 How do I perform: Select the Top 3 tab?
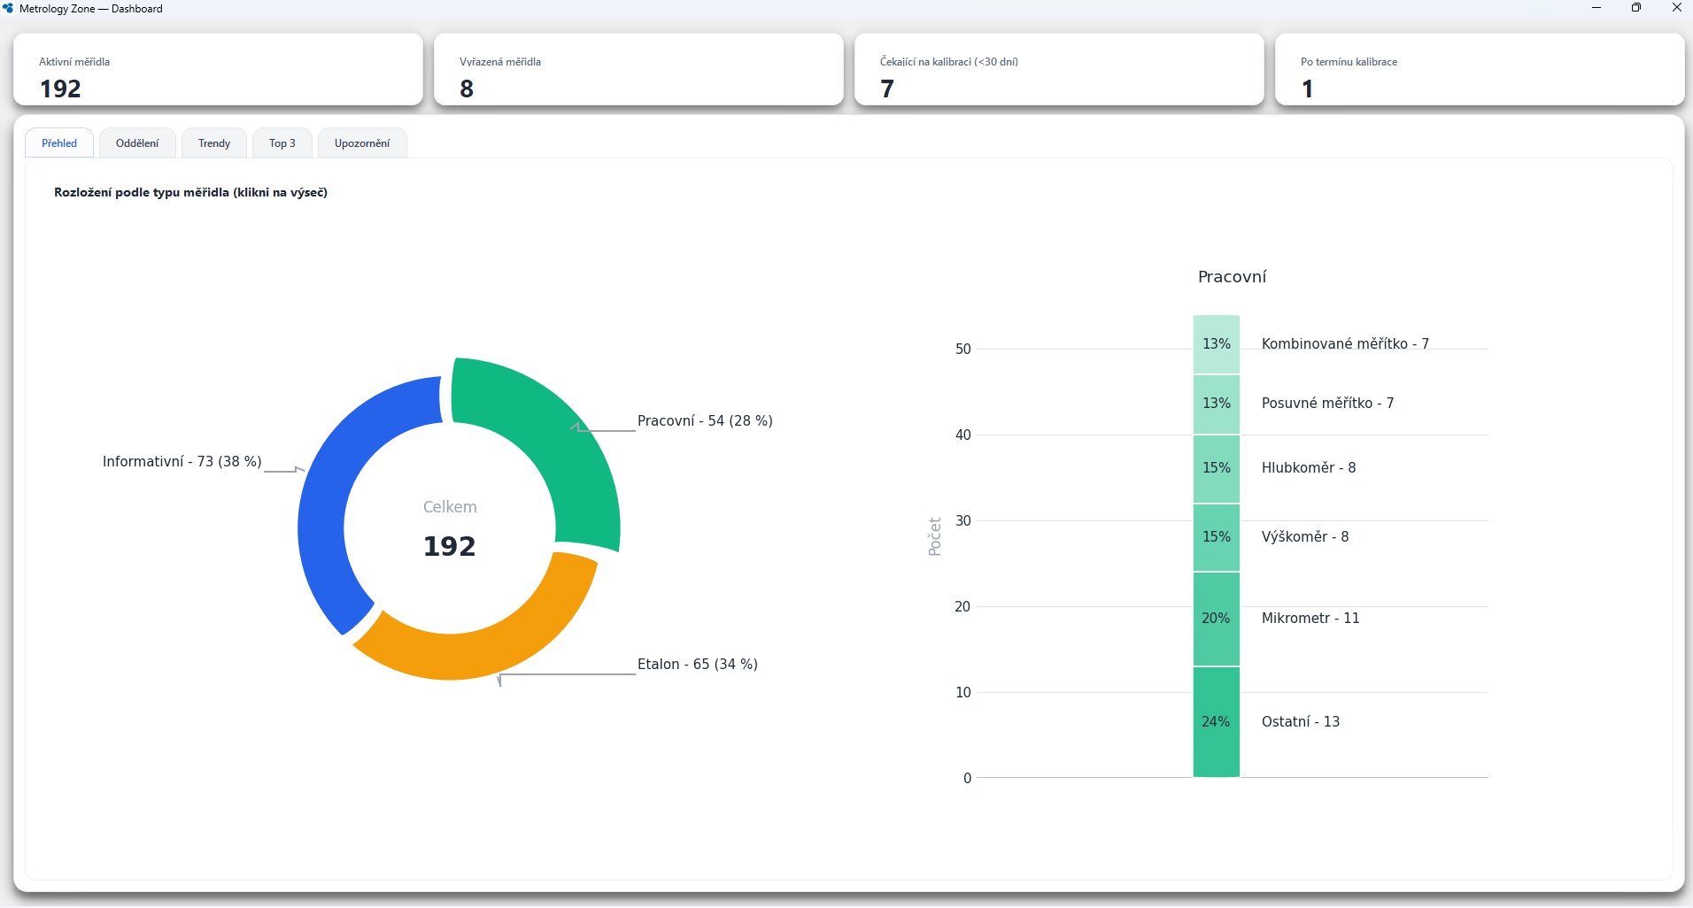[x=282, y=143]
